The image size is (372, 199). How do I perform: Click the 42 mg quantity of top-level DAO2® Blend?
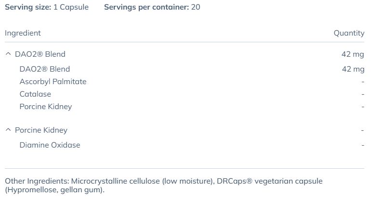tap(353, 54)
